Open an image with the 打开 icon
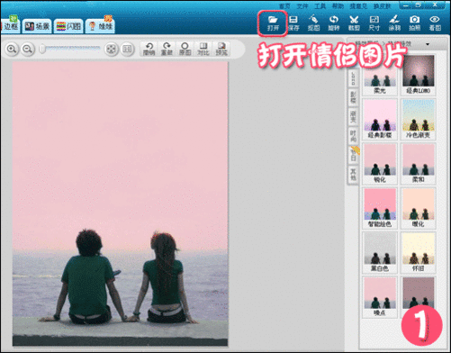 273,23
